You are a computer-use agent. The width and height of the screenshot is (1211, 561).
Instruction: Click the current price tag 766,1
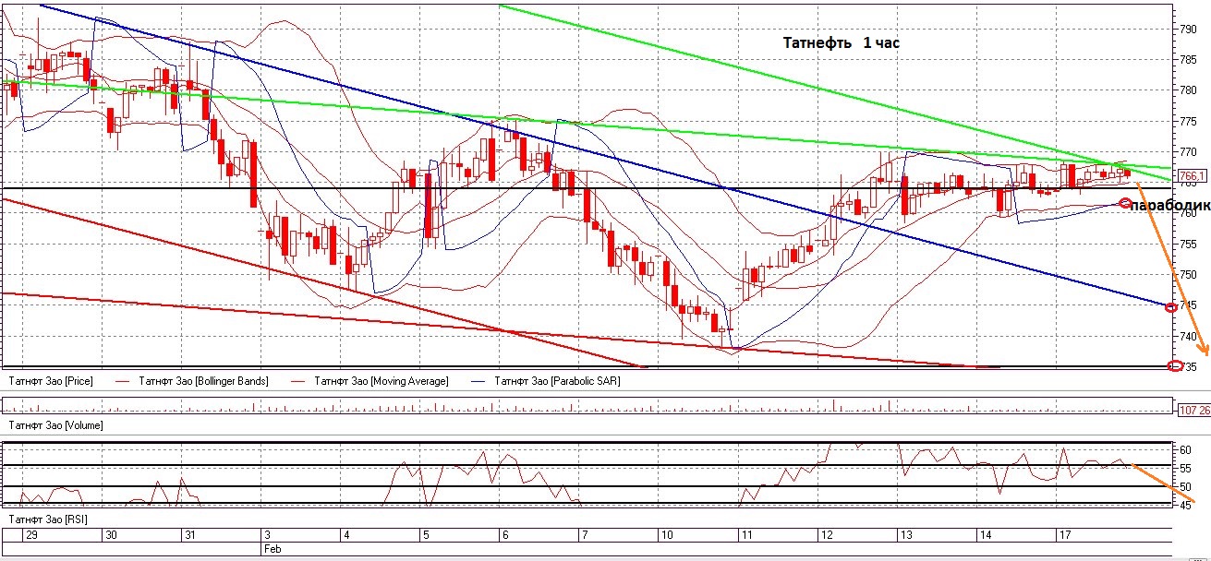point(1191,175)
